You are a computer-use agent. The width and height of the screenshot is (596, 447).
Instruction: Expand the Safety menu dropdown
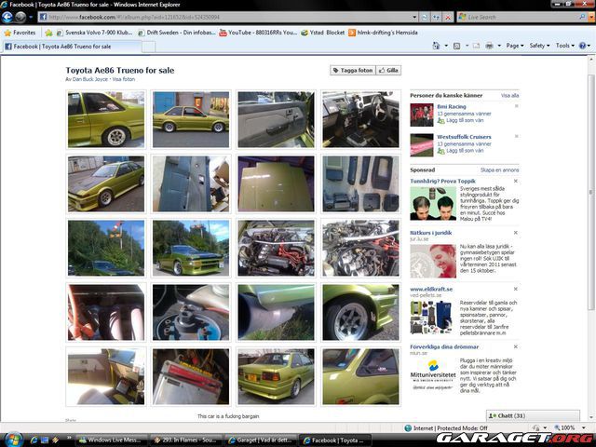[539, 46]
